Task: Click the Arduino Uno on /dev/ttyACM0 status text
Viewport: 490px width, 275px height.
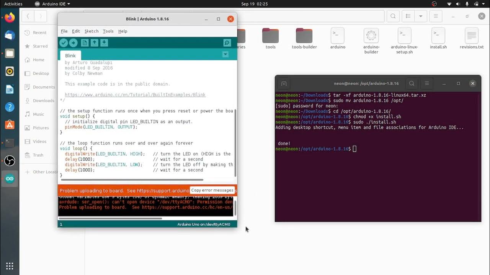Action: (204, 224)
